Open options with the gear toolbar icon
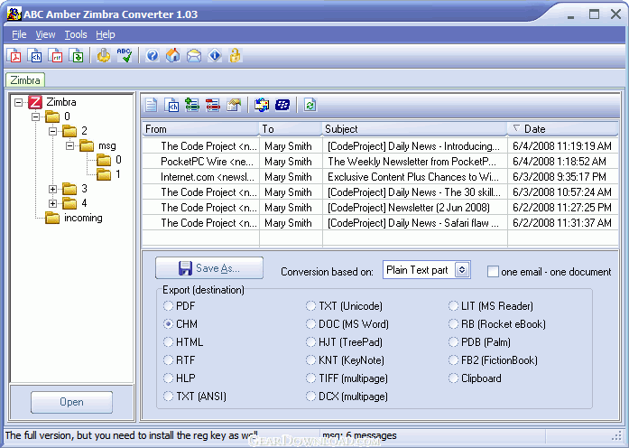Screen dimensions: 629x448 (104, 55)
